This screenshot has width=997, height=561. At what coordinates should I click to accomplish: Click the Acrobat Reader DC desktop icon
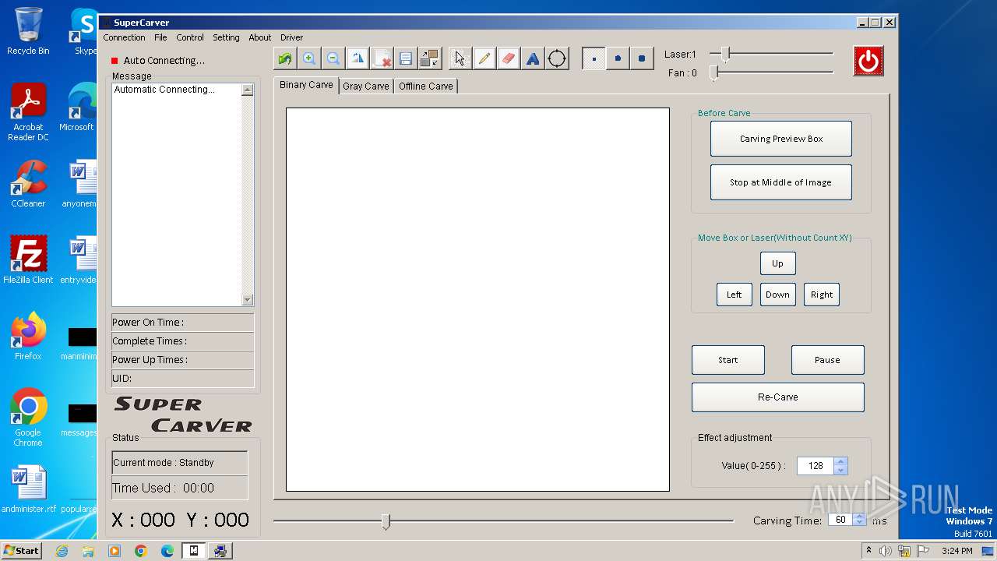tap(28, 112)
